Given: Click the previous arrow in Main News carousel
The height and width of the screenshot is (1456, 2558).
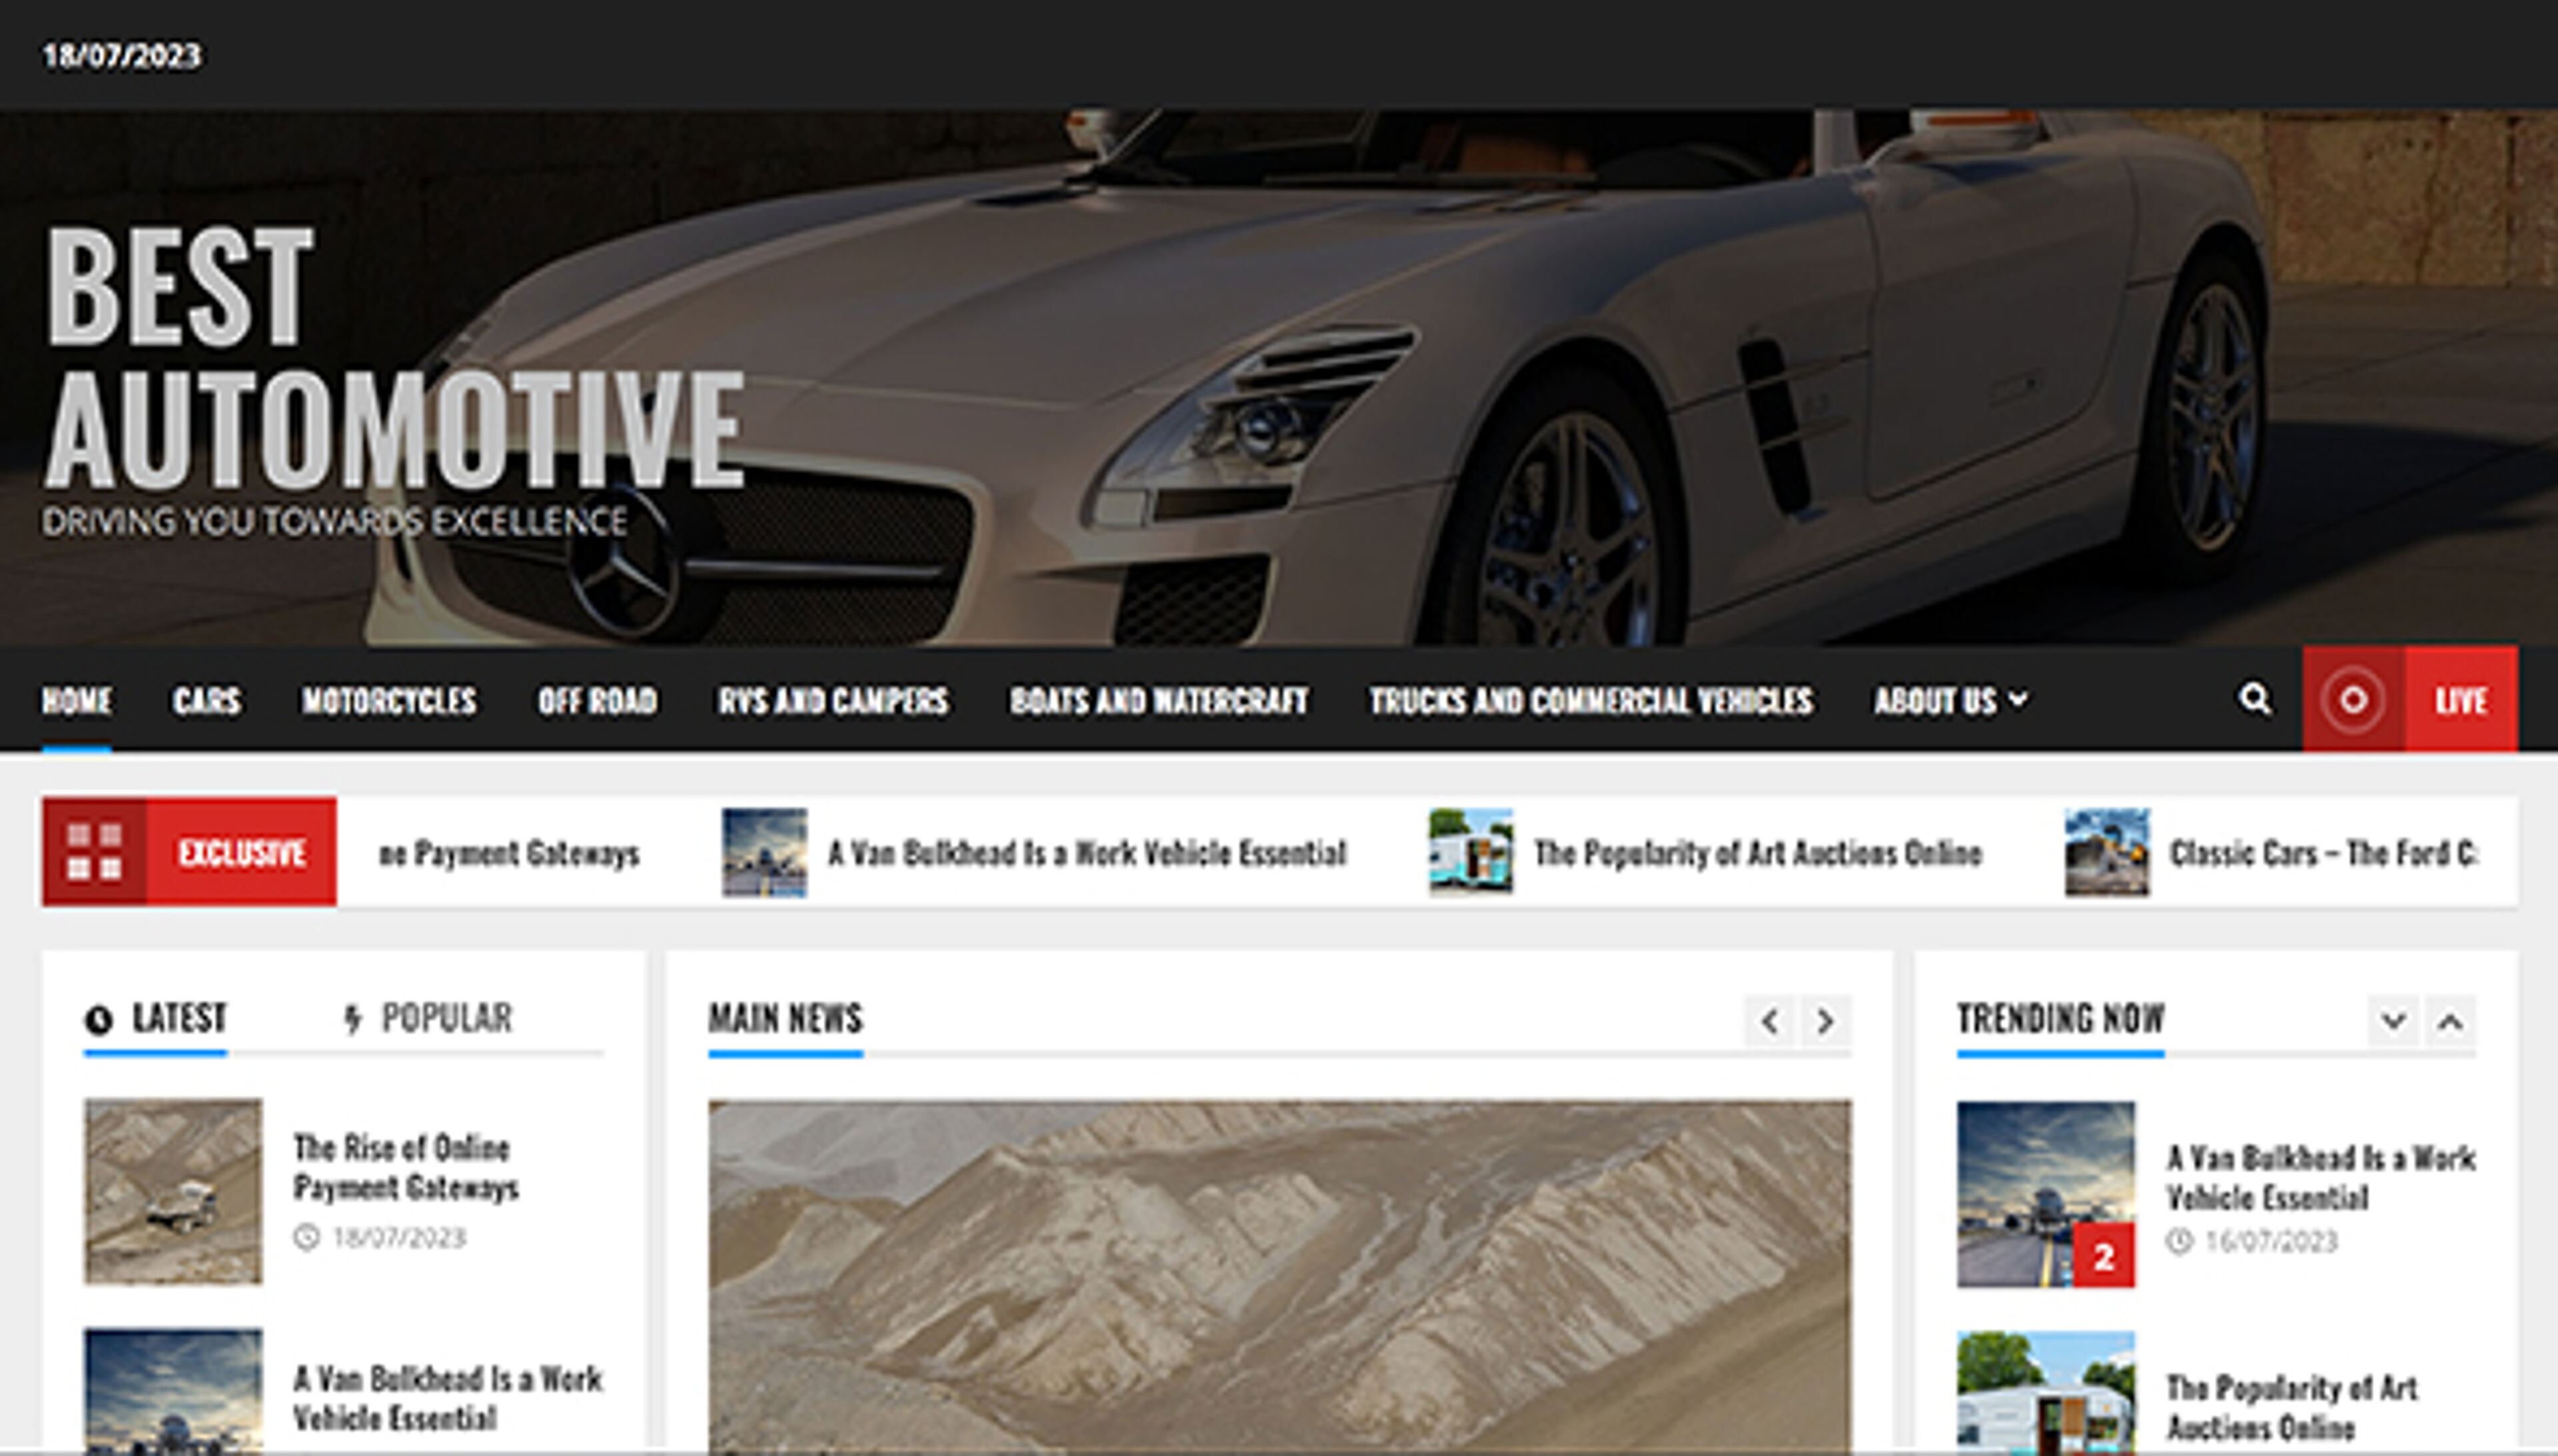Looking at the screenshot, I should 1769,1022.
